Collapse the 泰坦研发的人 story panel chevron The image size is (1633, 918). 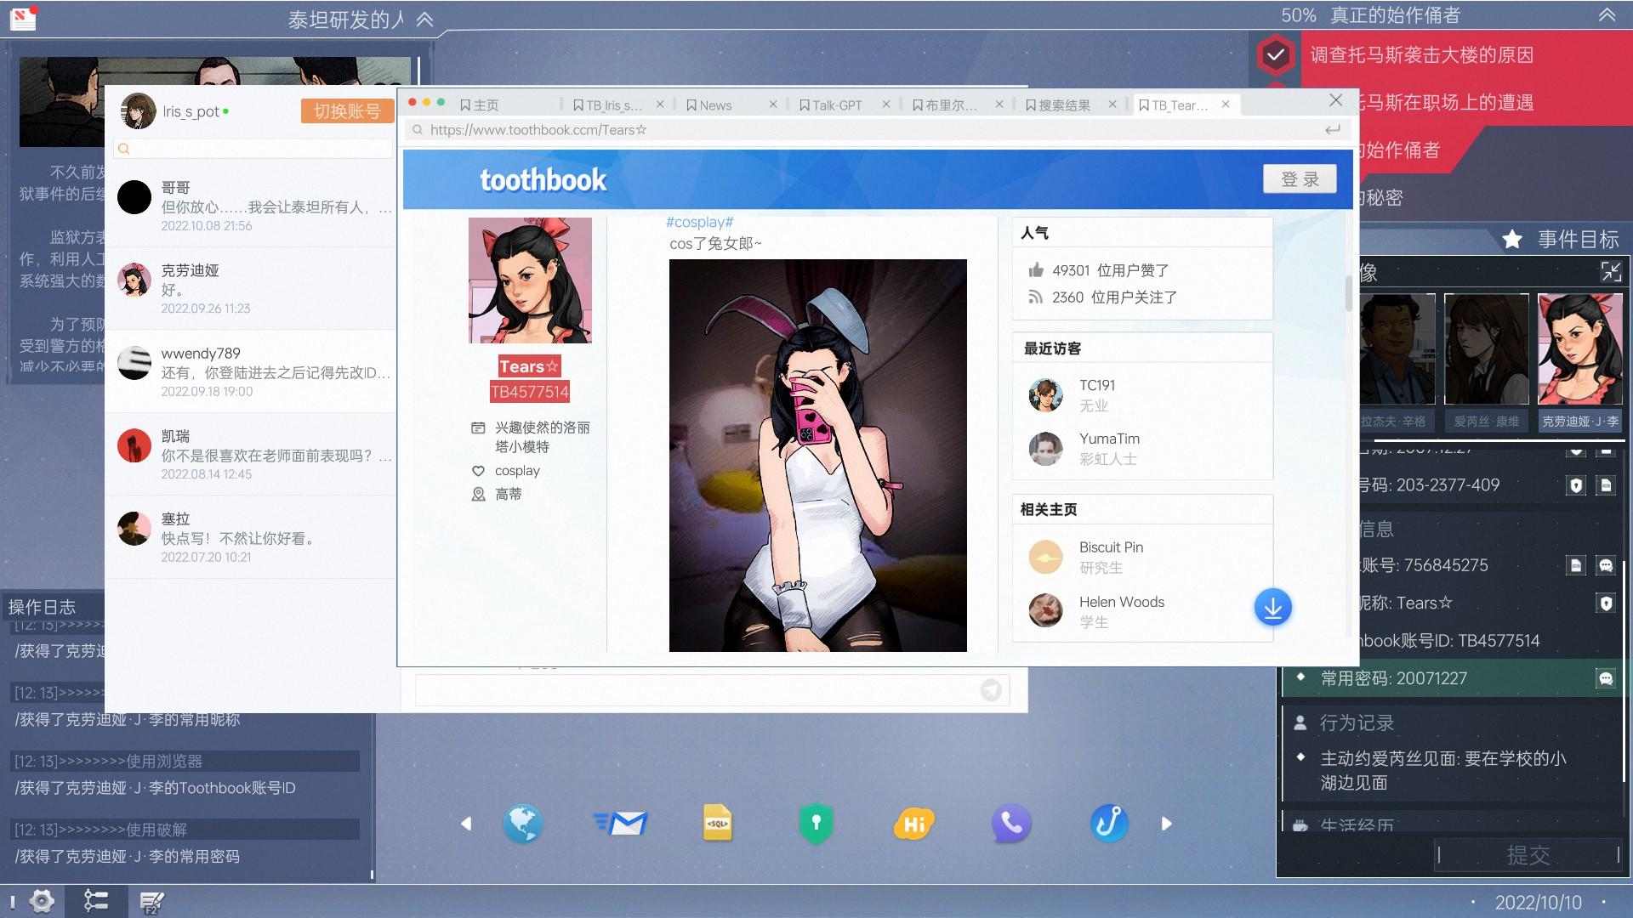click(424, 20)
